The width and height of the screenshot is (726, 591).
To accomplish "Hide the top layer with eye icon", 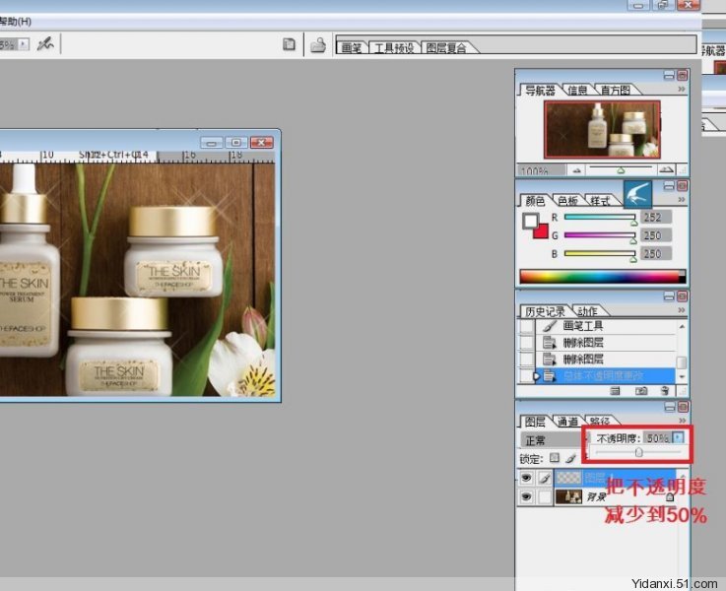I will [x=526, y=478].
